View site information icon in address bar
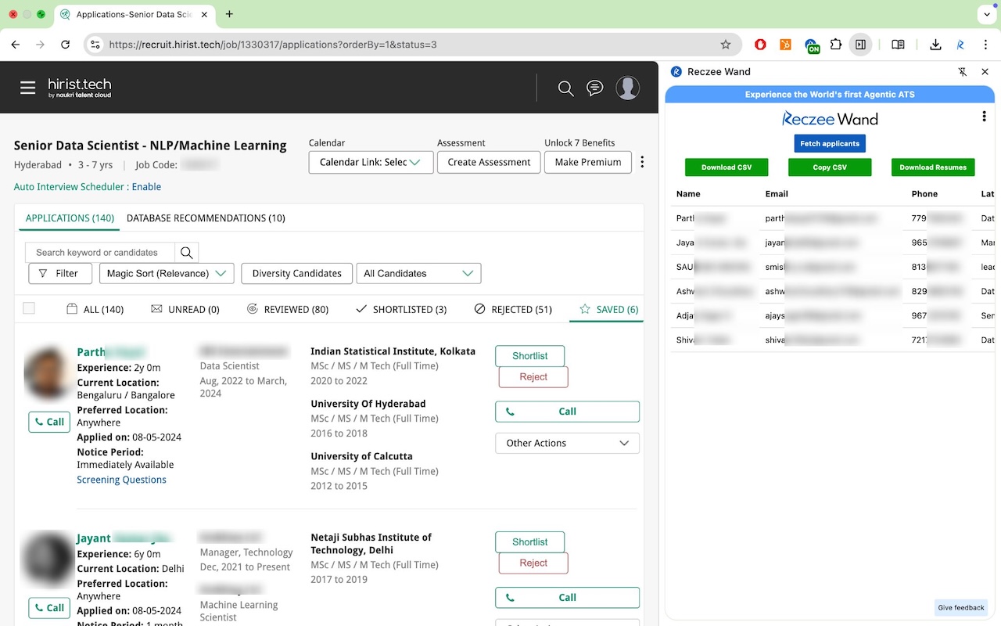 [95, 45]
